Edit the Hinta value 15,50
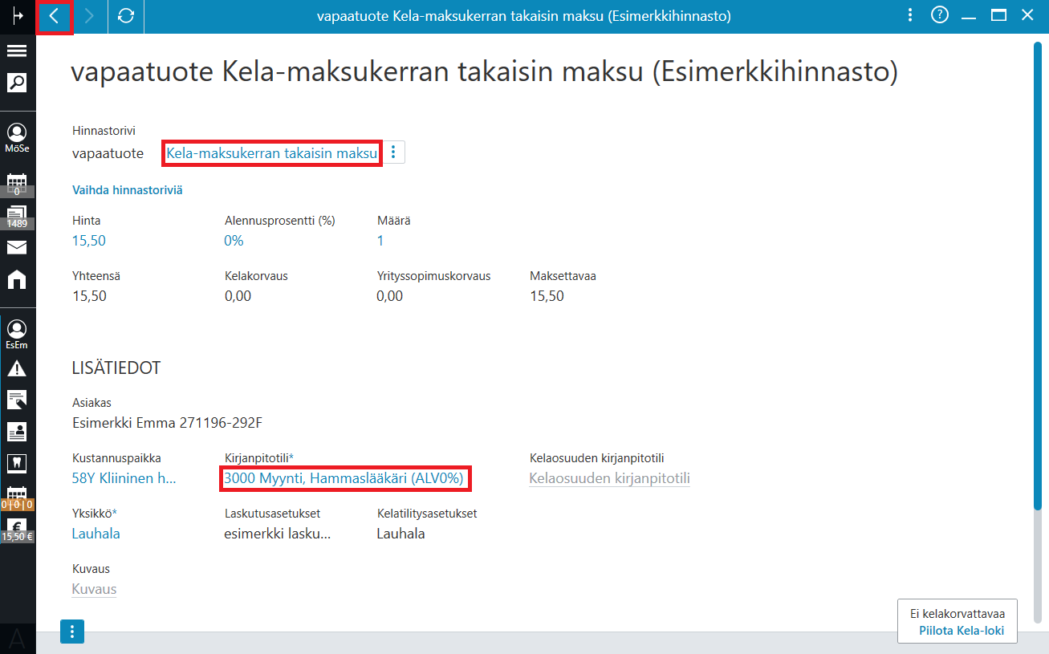The height and width of the screenshot is (654, 1049). [89, 241]
